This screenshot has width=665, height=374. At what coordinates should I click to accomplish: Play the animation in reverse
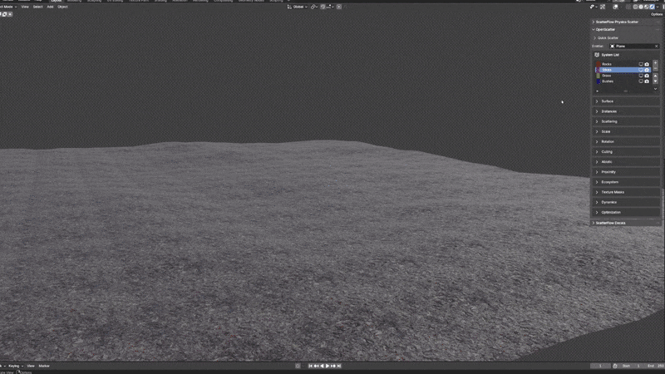[x=323, y=366]
